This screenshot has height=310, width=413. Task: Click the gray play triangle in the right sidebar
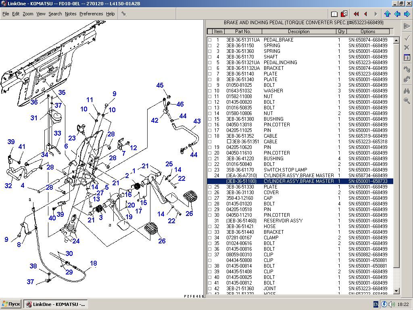pos(407,26)
